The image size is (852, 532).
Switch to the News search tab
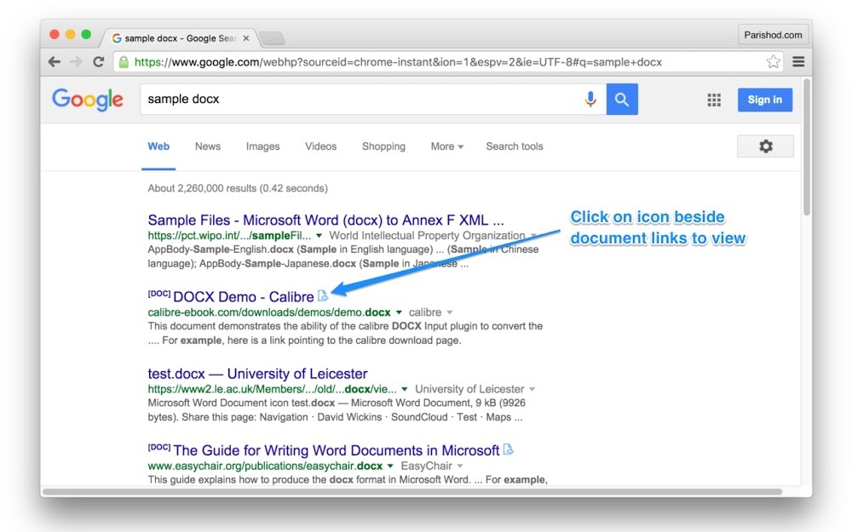coord(207,146)
